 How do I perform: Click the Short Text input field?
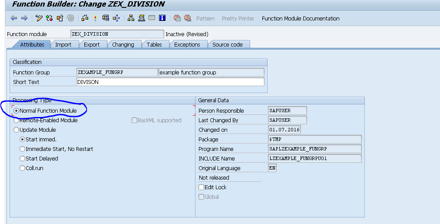[x=170, y=82]
